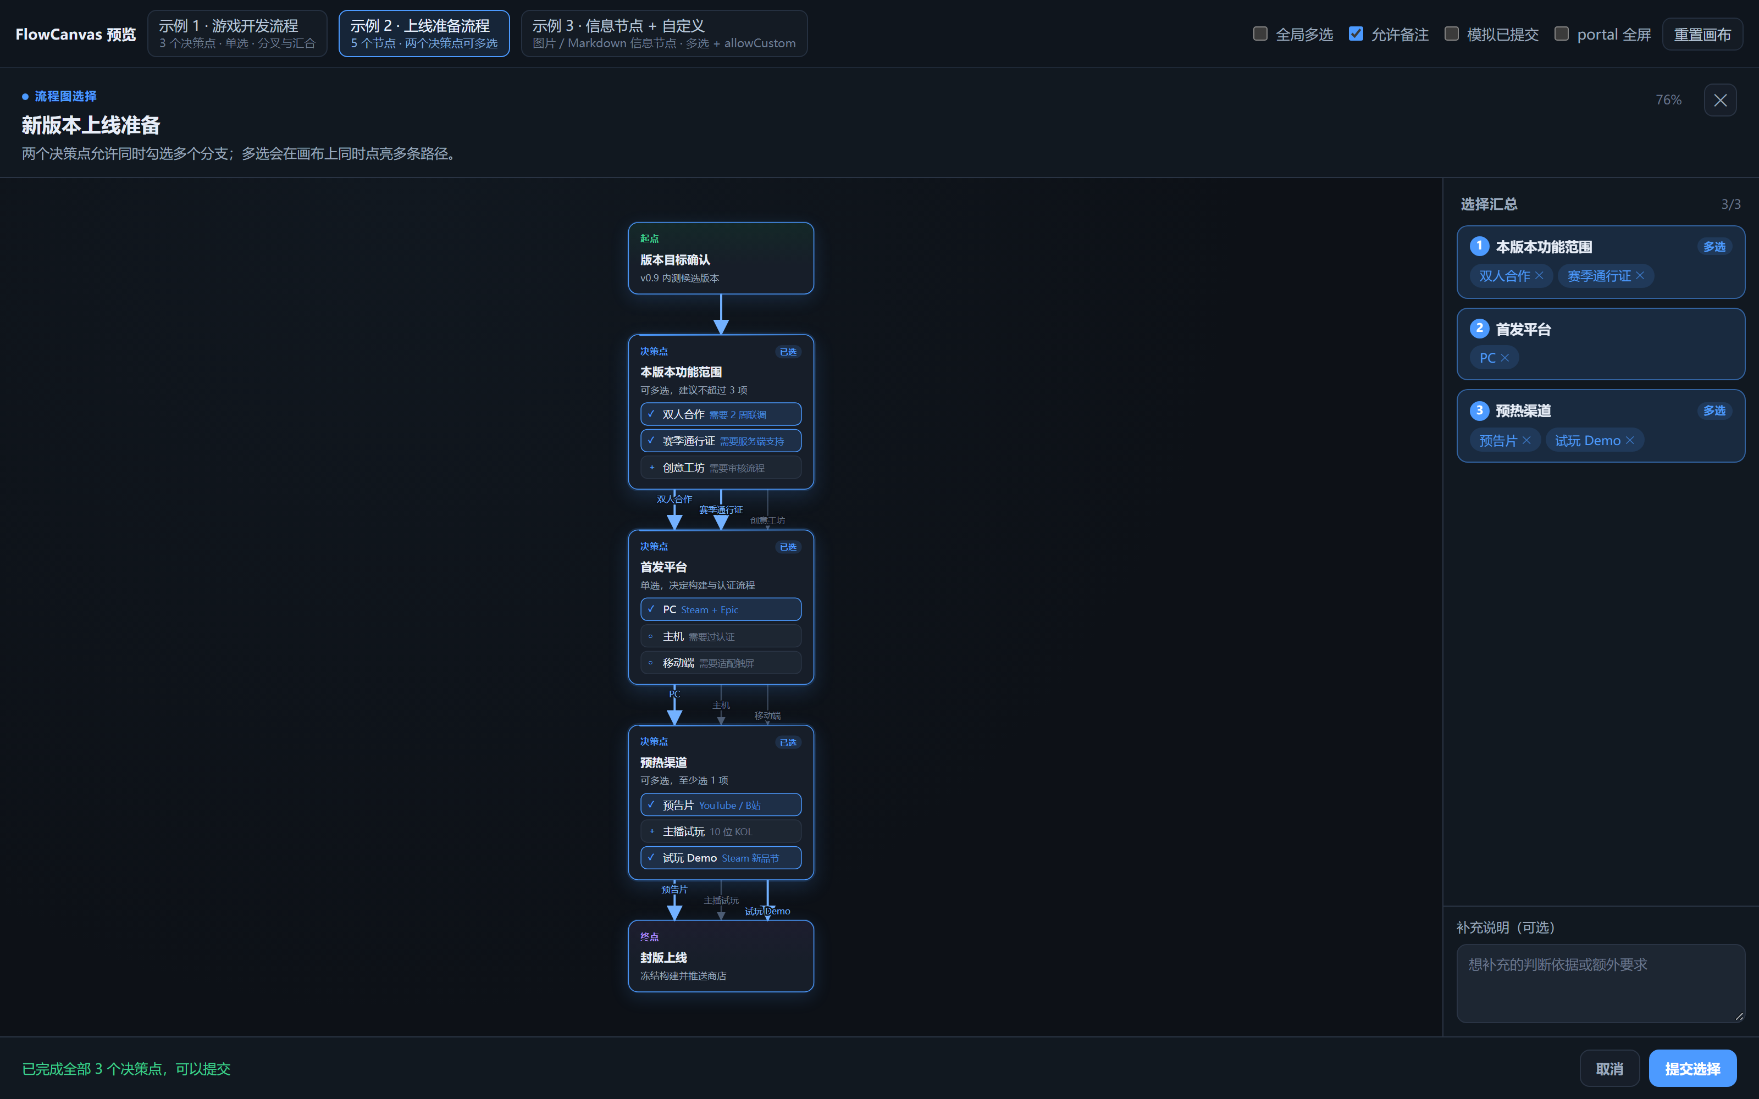The height and width of the screenshot is (1099, 1759).
Task: Click the 已选 badge on 预热渠道 node
Action: [788, 742]
